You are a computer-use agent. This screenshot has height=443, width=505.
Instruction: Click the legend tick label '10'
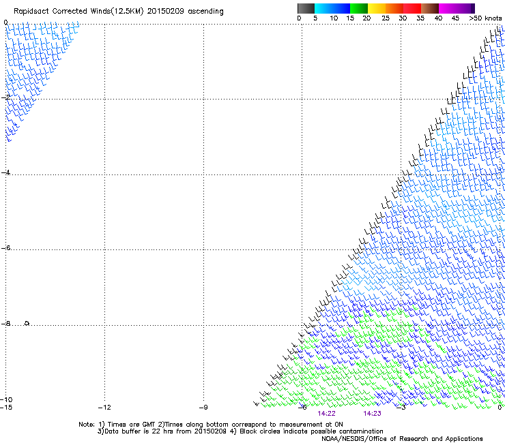334,18
